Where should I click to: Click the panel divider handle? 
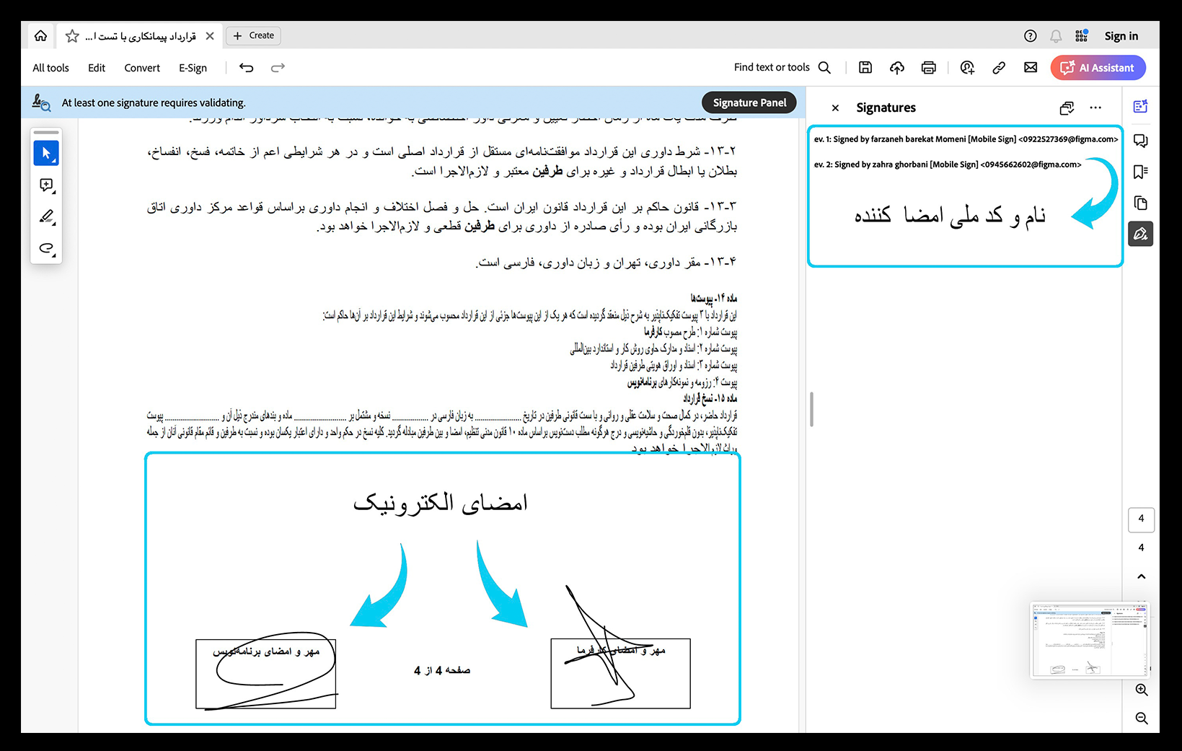[811, 410]
